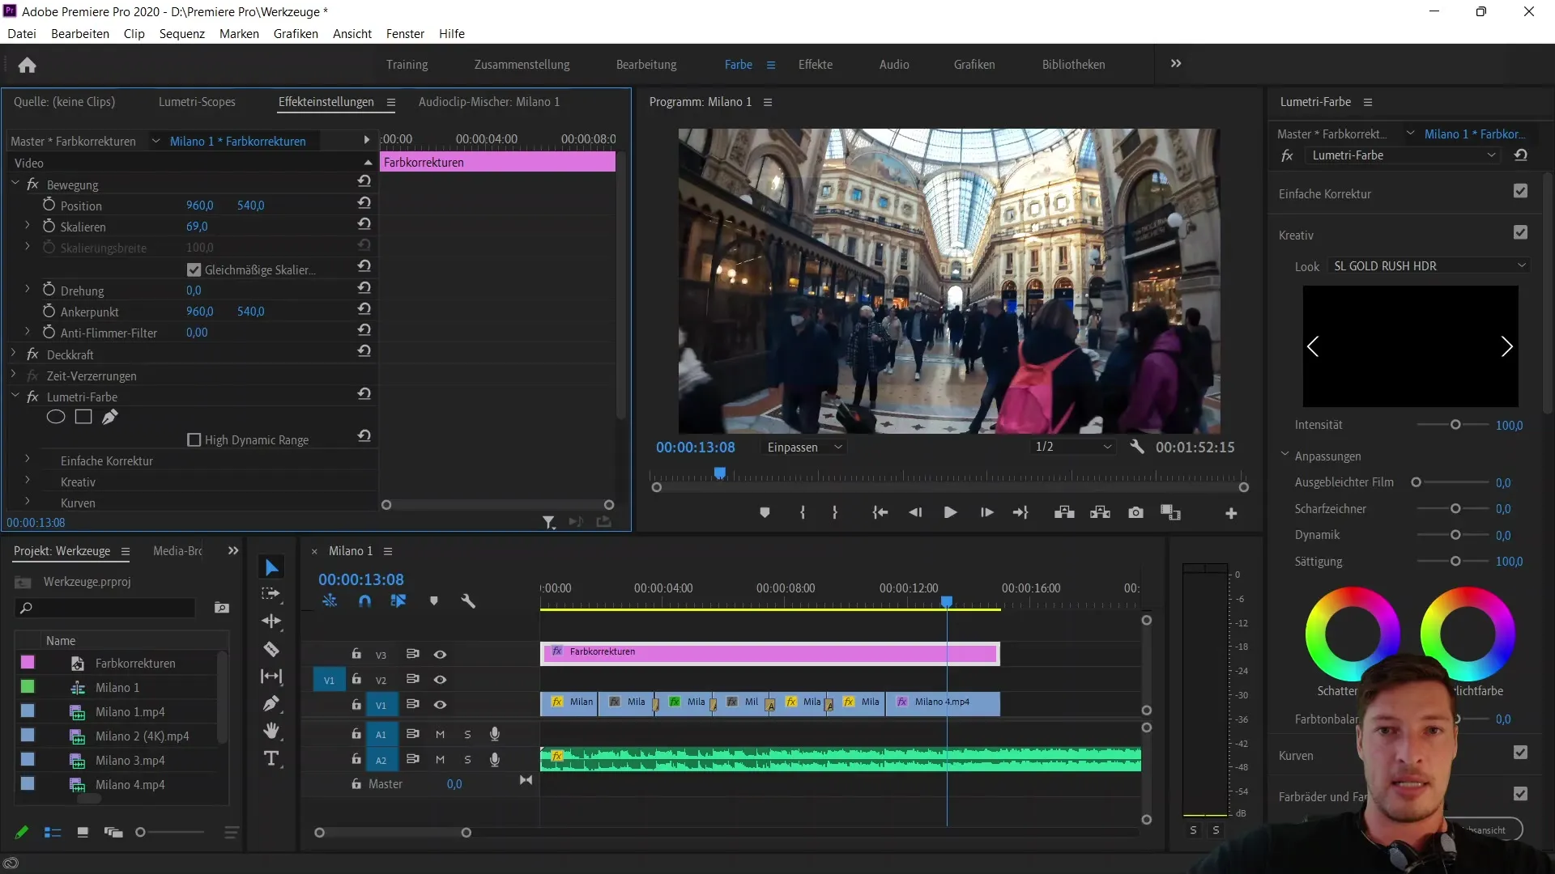The width and height of the screenshot is (1555, 874).
Task: Select the Hand tool
Action: (271, 731)
